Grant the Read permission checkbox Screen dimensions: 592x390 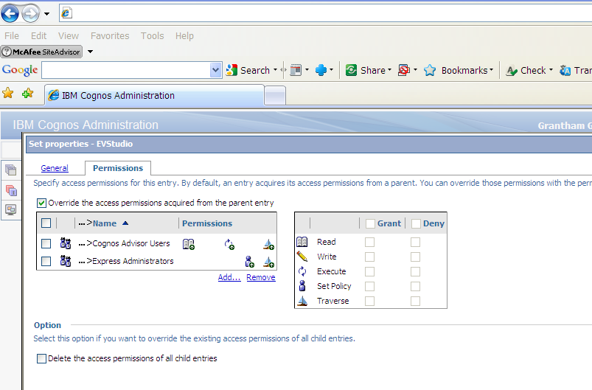pyautogui.click(x=369, y=242)
